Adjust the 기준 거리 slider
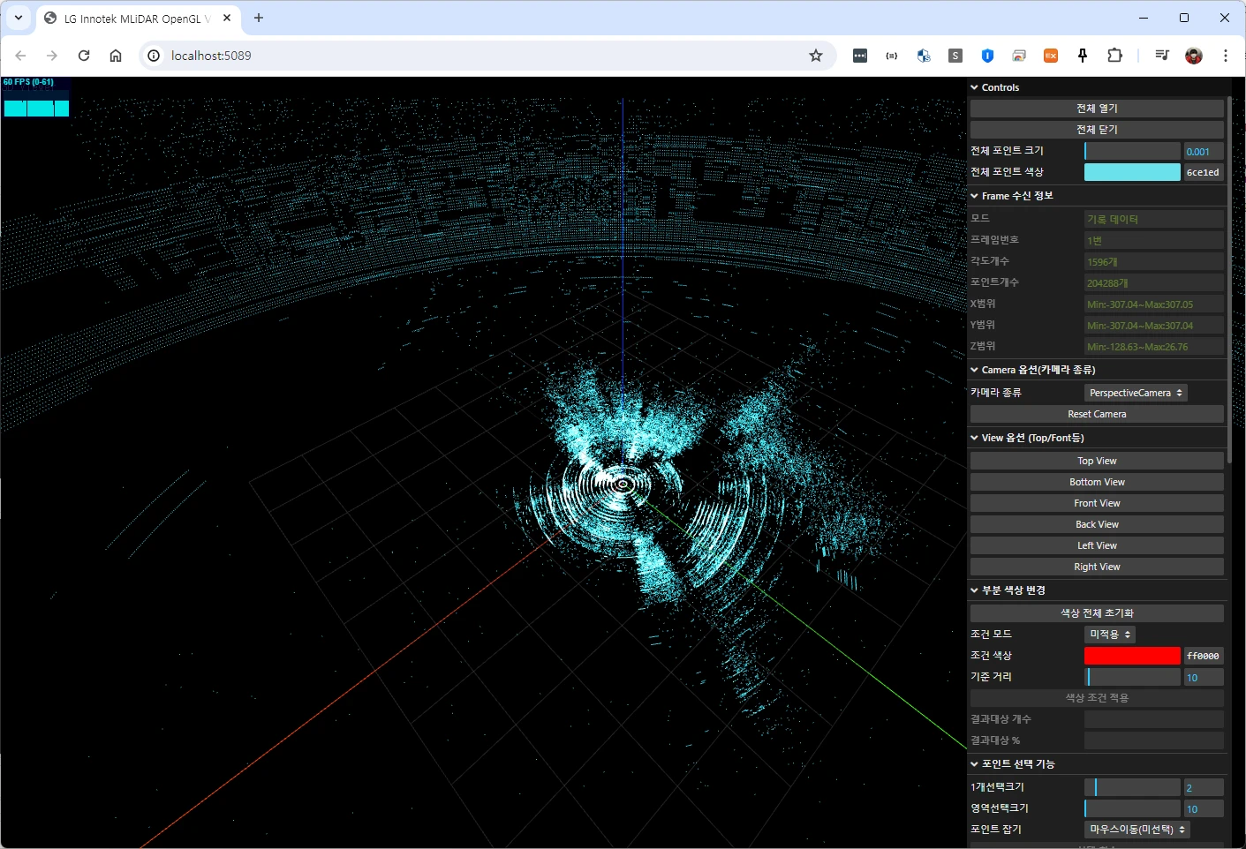 [1132, 677]
